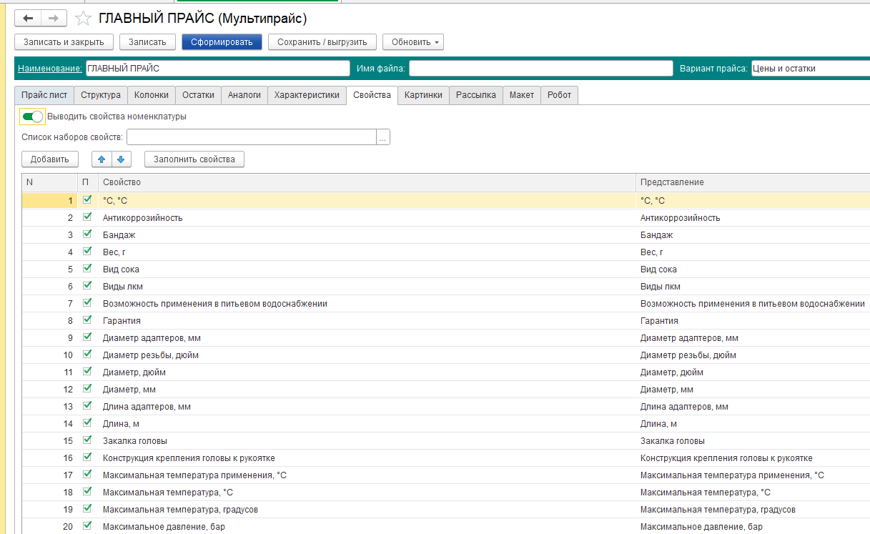Toggle checkbox in Гарантия row
Screen dimensions: 870x534
pos(88,320)
